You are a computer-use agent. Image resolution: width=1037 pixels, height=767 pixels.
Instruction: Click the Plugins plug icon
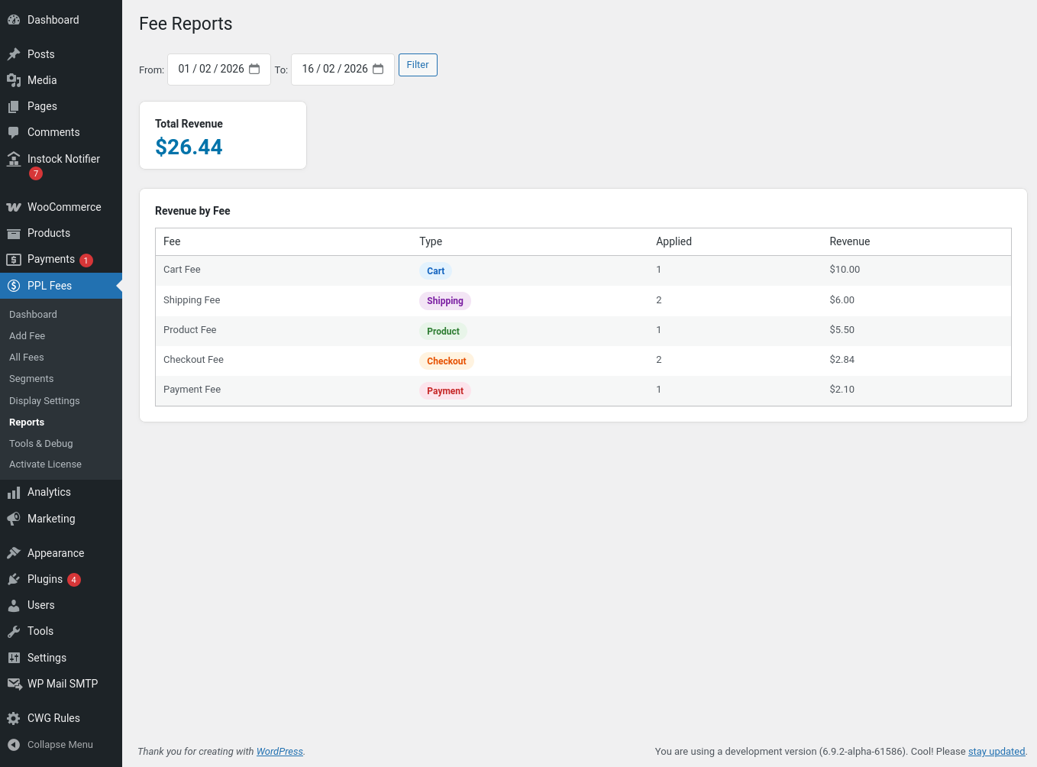point(14,579)
